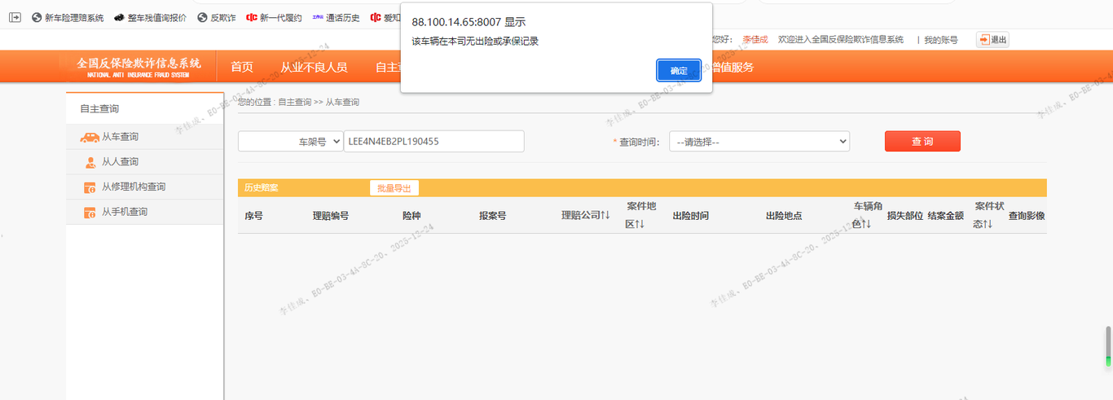Open the 新车险理赔系统 bookmark
Viewport: 1113px width, 400px height.
pyautogui.click(x=68, y=17)
